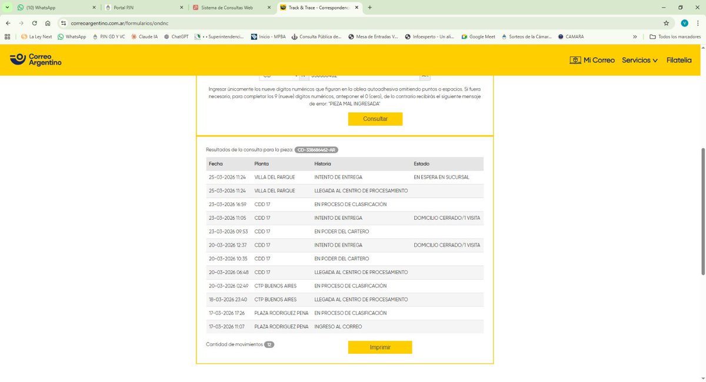This screenshot has height=382, width=706.
Task: Click the Historia column header
Action: (323, 163)
